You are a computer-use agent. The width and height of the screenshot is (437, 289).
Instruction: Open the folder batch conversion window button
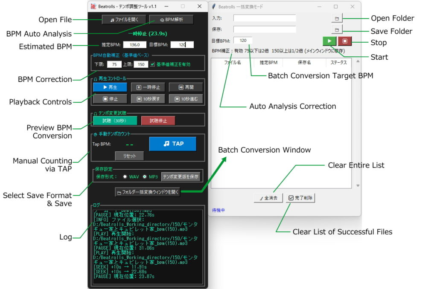pos(148,192)
